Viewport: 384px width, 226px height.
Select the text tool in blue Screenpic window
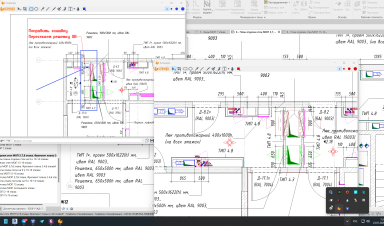pyautogui.click(x=70, y=9)
